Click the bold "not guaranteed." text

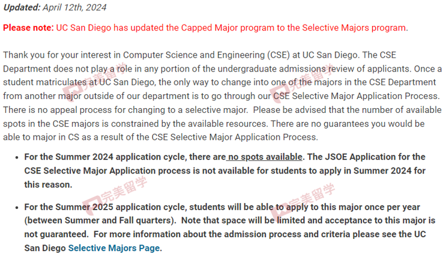point(56,234)
